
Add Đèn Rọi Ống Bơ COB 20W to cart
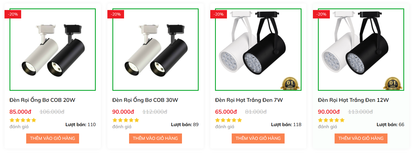click(x=53, y=138)
